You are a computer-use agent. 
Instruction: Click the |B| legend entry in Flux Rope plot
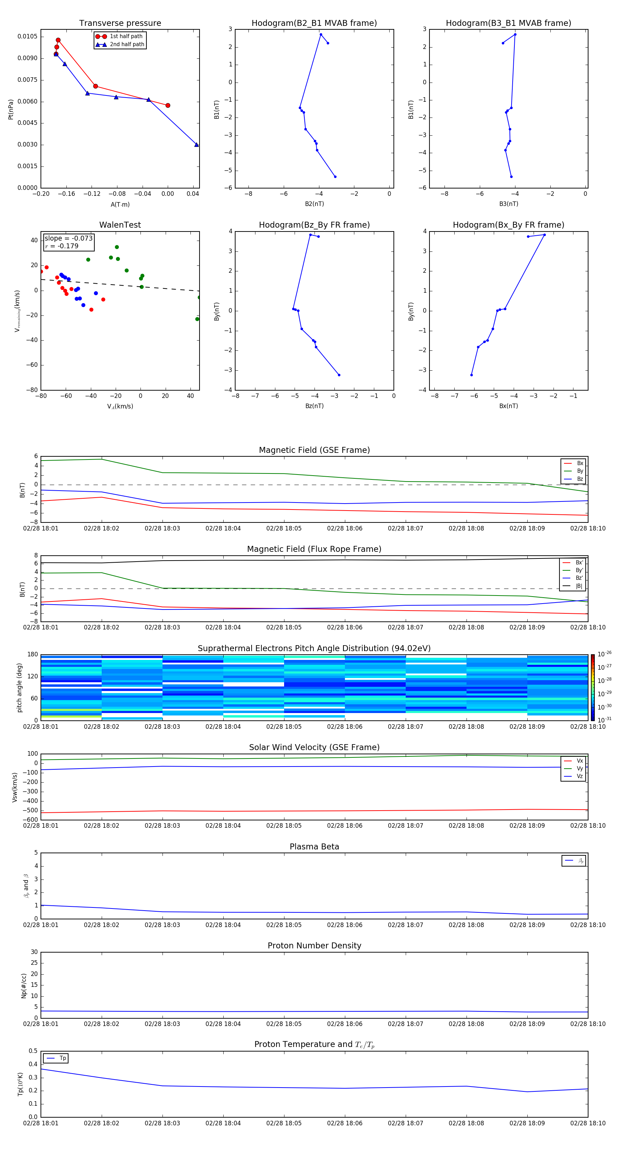point(573,586)
